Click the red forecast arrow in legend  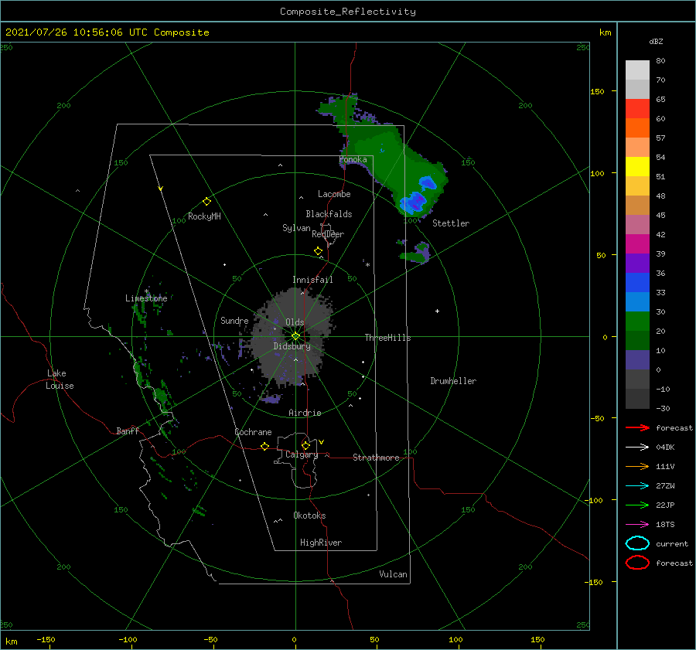coord(637,427)
